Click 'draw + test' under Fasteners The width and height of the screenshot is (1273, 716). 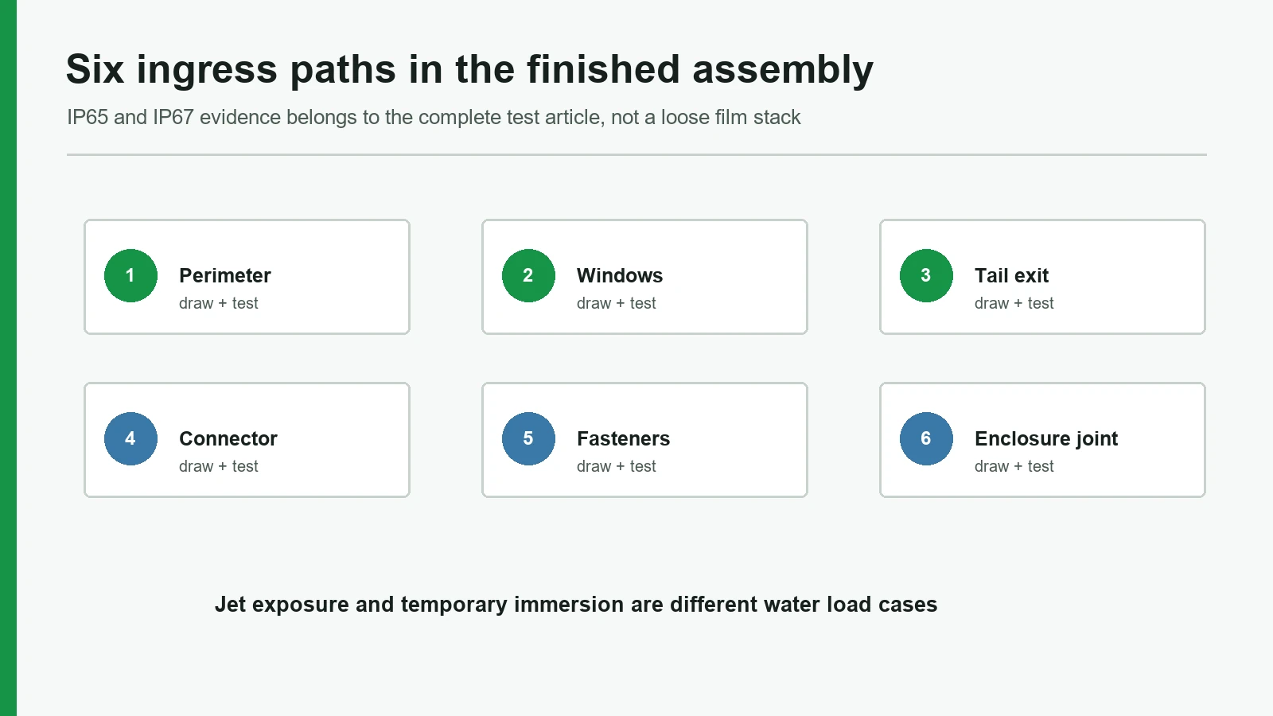(x=617, y=466)
